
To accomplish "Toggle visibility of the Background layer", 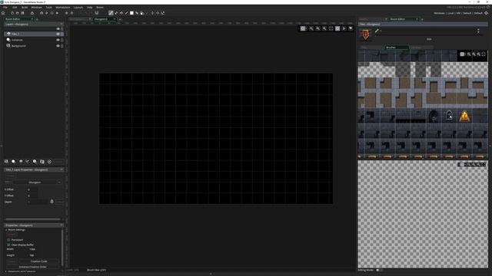I will pos(58,46).
